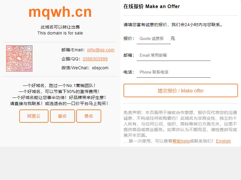Focus the Email 常用邮箱 input field
This screenshot has width=241, height=180.
click(174, 55)
